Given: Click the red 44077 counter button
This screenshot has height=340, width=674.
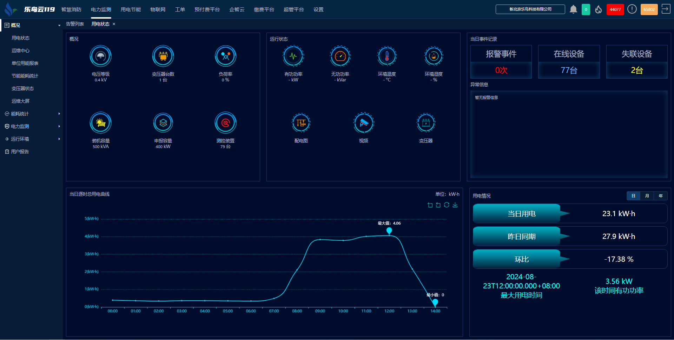Looking at the screenshot, I should click(x=615, y=9).
